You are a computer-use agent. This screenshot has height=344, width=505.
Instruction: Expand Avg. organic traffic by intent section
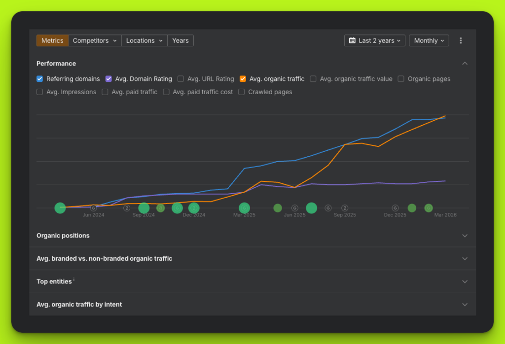click(465, 305)
